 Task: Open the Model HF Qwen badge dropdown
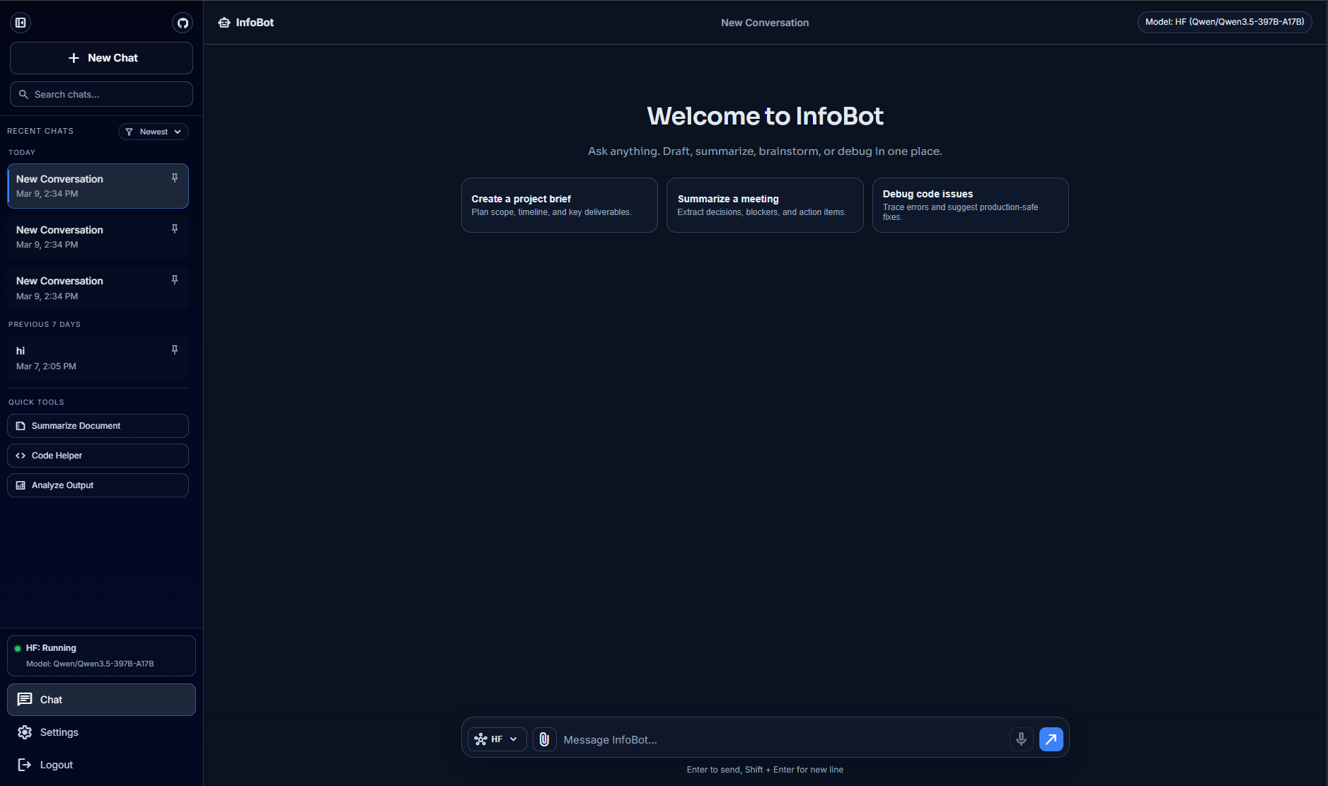(1224, 22)
